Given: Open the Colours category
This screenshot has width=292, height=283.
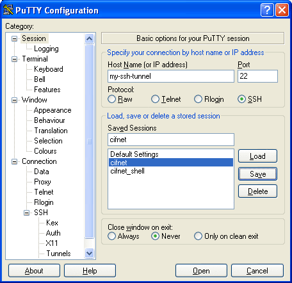Looking at the screenshot, I should point(45,151).
